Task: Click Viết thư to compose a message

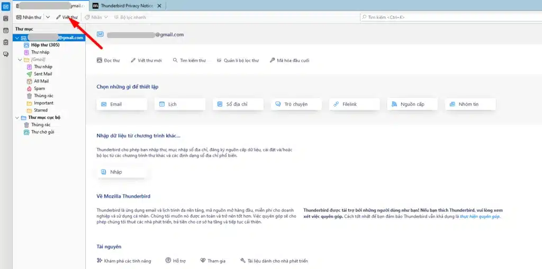Action: point(67,17)
